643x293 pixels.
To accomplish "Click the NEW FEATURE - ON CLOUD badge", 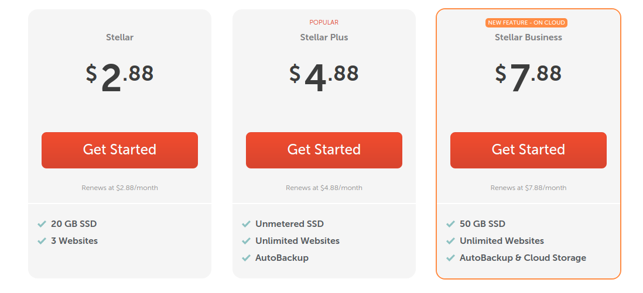I will click(x=526, y=23).
